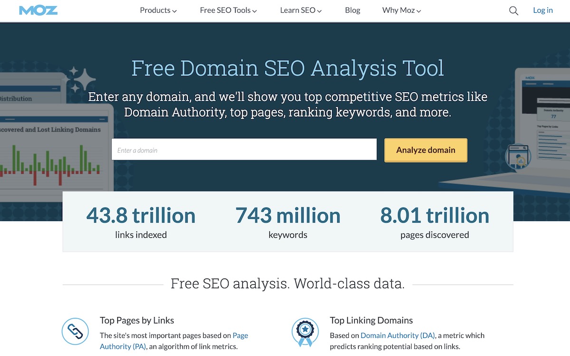Focus the Enter a domain field
This screenshot has height=356, width=570.
point(244,150)
